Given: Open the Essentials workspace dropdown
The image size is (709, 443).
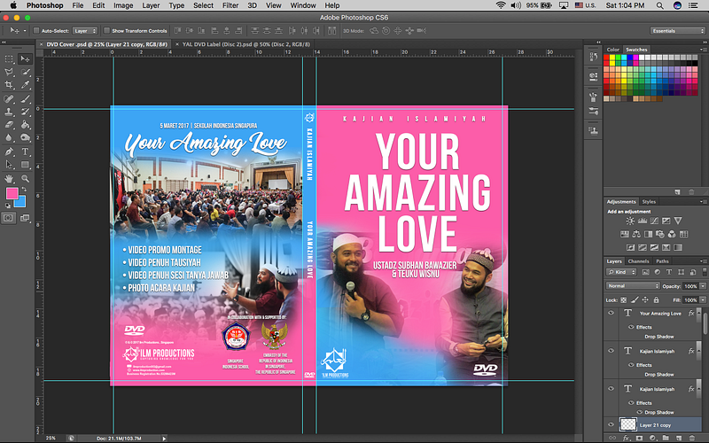Looking at the screenshot, I should click(677, 31).
